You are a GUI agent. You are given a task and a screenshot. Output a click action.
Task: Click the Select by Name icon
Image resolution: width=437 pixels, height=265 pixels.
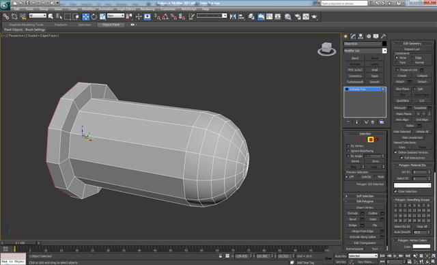(59, 16)
